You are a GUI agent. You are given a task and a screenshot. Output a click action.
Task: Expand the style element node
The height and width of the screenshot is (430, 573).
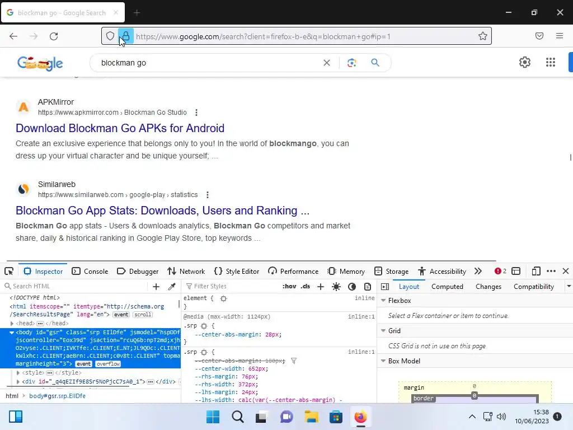[18, 372]
